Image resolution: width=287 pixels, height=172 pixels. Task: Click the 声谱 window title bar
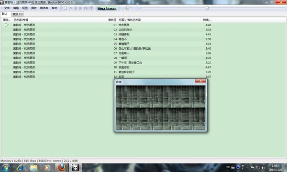pyautogui.click(x=155, y=82)
